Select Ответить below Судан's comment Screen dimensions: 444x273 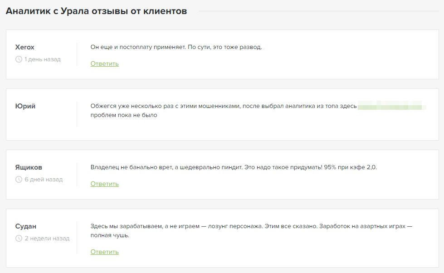click(104, 252)
